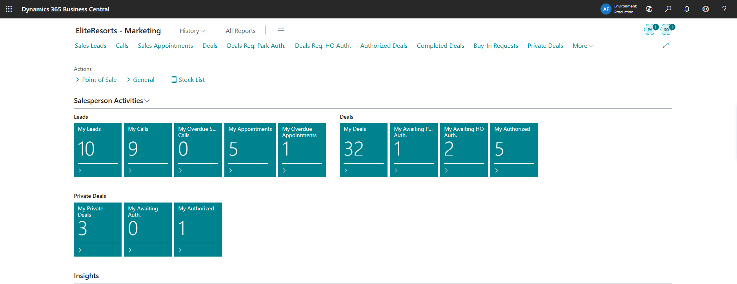The image size is (737, 284).
Task: Expand the More navigation menu
Action: (x=583, y=46)
